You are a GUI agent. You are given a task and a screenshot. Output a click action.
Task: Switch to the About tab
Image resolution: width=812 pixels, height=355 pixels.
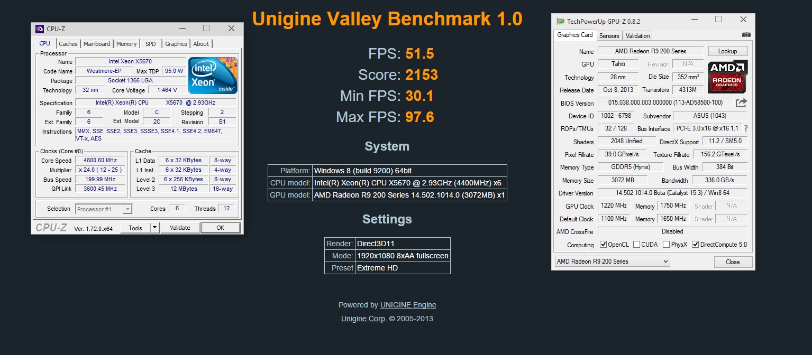tap(201, 44)
